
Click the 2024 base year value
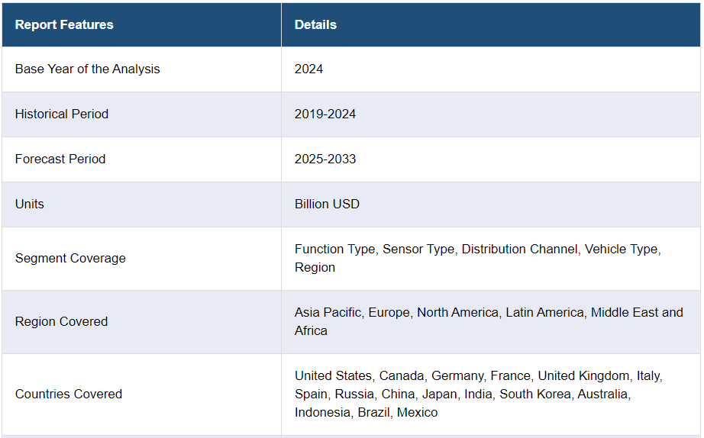308,69
